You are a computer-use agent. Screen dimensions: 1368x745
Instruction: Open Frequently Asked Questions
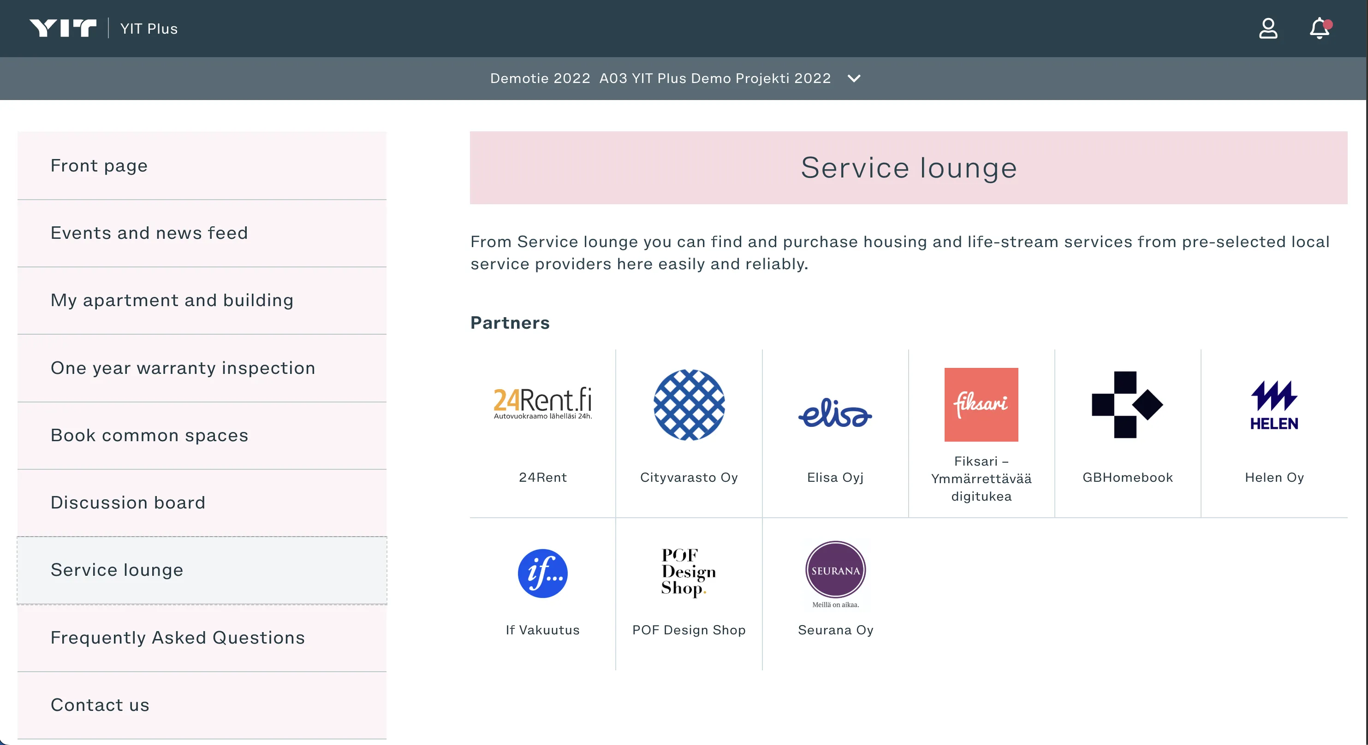click(x=202, y=638)
